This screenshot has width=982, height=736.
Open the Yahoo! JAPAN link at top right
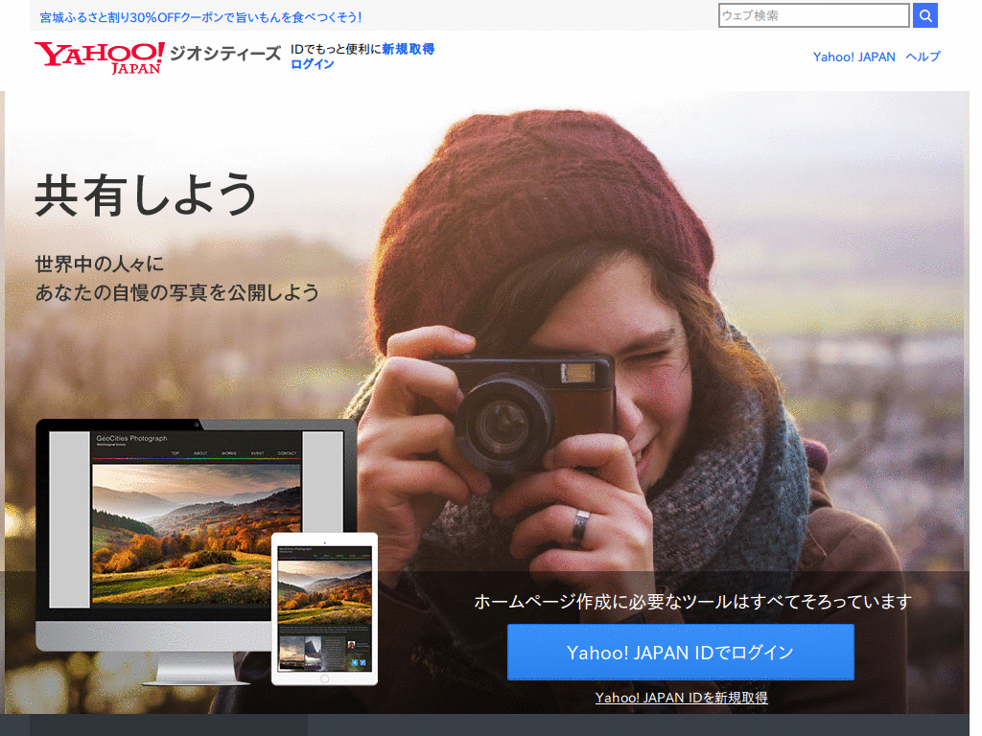[853, 57]
